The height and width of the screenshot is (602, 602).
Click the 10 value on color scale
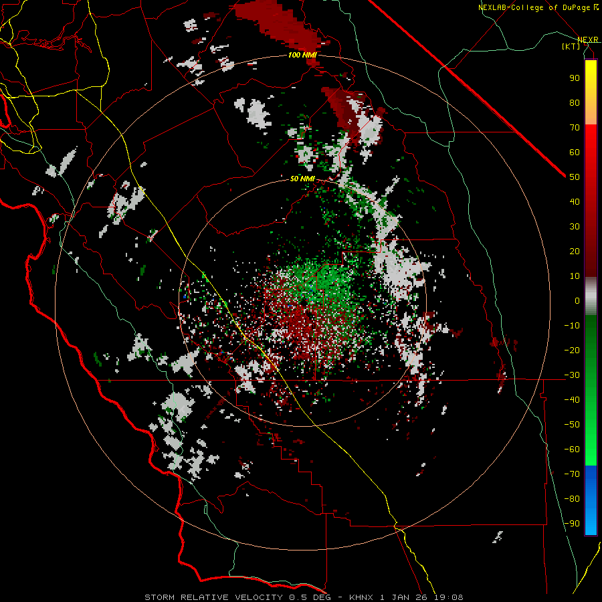(575, 276)
